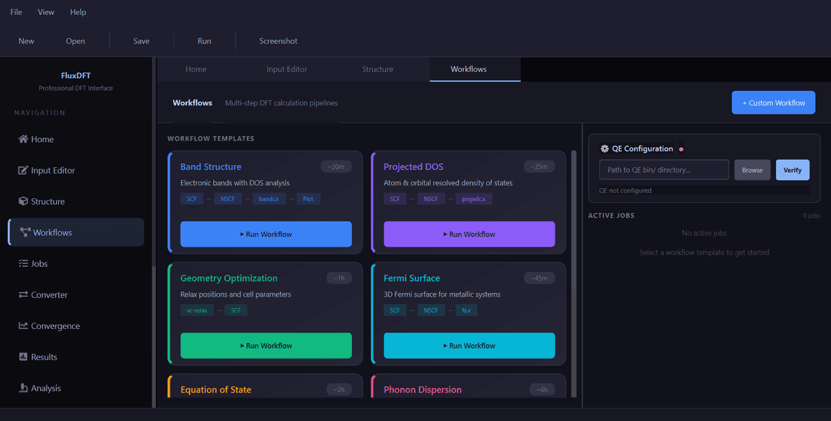The height and width of the screenshot is (421, 831).
Task: Run the Projected DOS workflow
Action: tap(470, 234)
